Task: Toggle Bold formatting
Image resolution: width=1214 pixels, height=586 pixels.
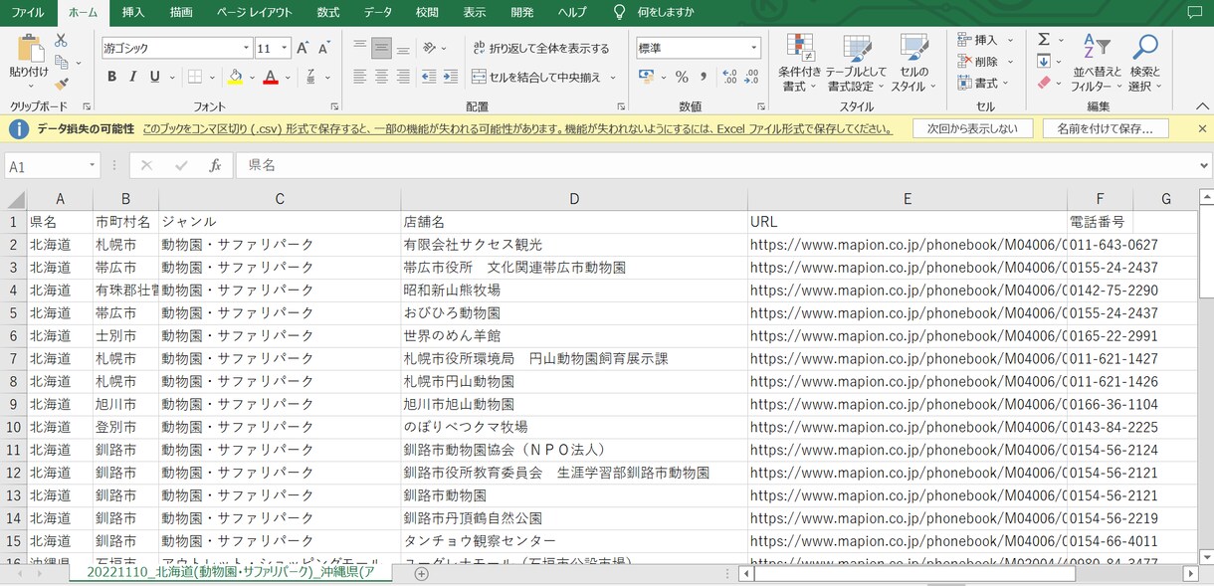Action: tap(111, 77)
